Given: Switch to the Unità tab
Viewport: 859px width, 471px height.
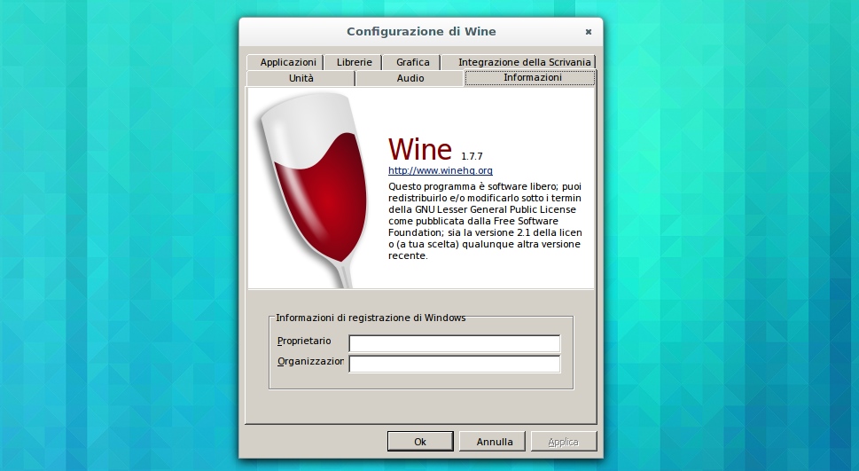Looking at the screenshot, I should pos(301,78).
